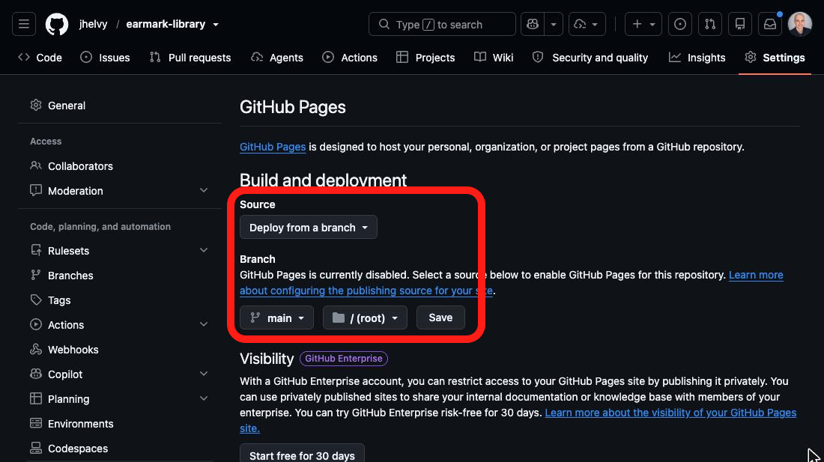Image resolution: width=824 pixels, height=462 pixels.
Task: Switch to the Actions tab
Action: point(350,57)
